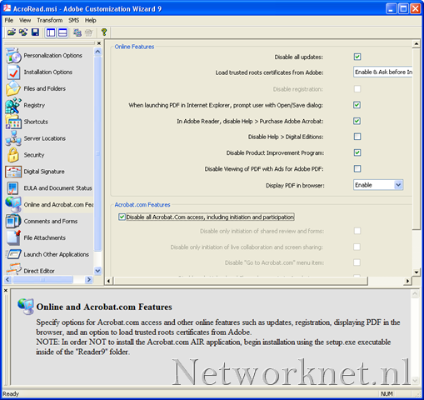Open Server Locations via its network icon
The width and height of the screenshot is (424, 400).
click(13, 138)
